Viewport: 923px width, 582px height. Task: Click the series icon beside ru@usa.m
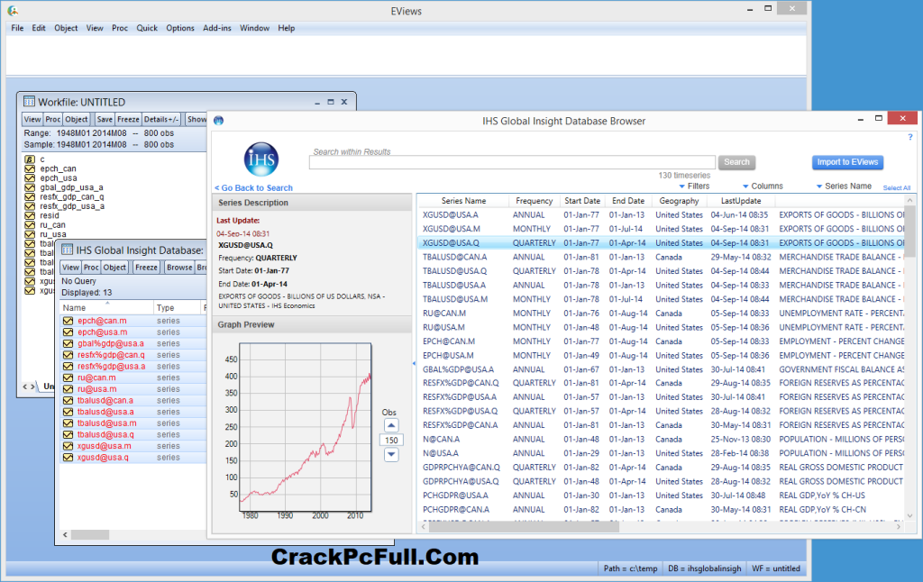[x=67, y=389]
